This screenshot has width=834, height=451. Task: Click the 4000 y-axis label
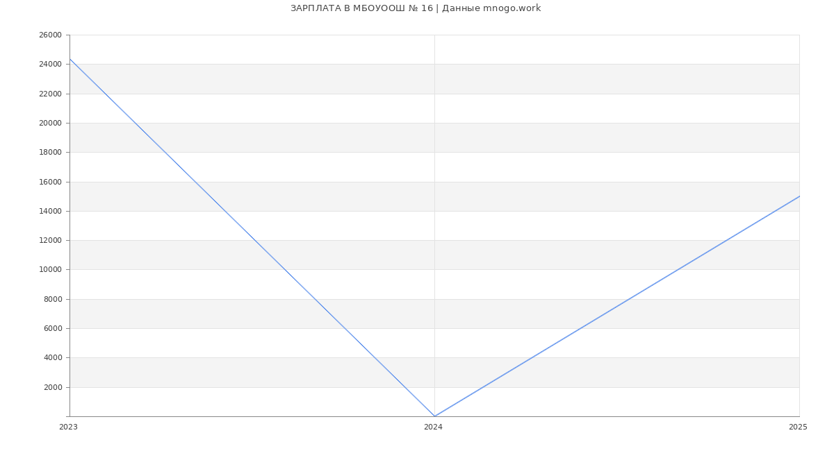[53, 358]
